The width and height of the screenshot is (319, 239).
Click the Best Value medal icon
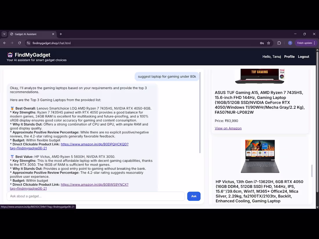(12, 157)
